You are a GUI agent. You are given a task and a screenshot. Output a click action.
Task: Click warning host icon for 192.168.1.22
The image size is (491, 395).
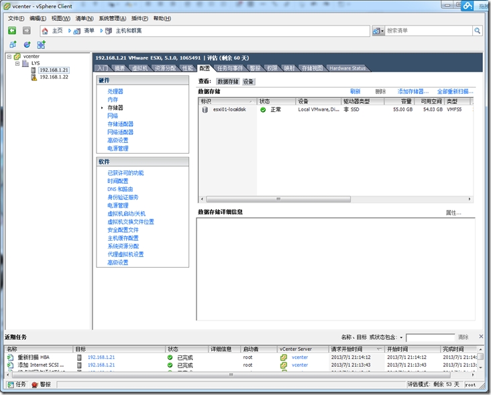[34, 77]
